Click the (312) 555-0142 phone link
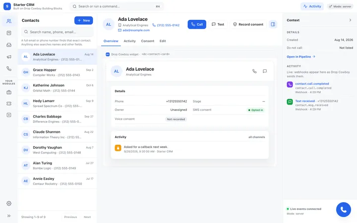Viewport: 357px width, 223px height. [166, 25]
